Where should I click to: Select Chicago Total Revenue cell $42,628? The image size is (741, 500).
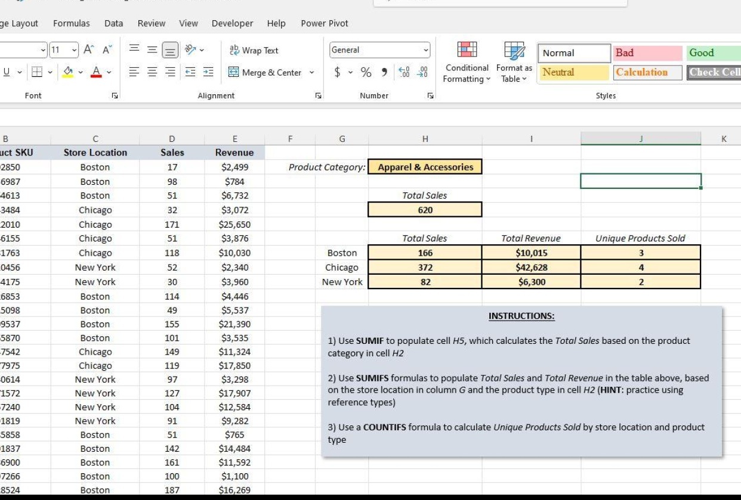tap(531, 268)
